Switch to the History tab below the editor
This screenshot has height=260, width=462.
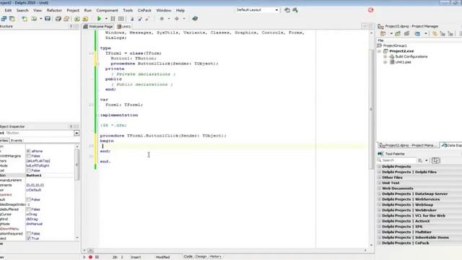215,256
